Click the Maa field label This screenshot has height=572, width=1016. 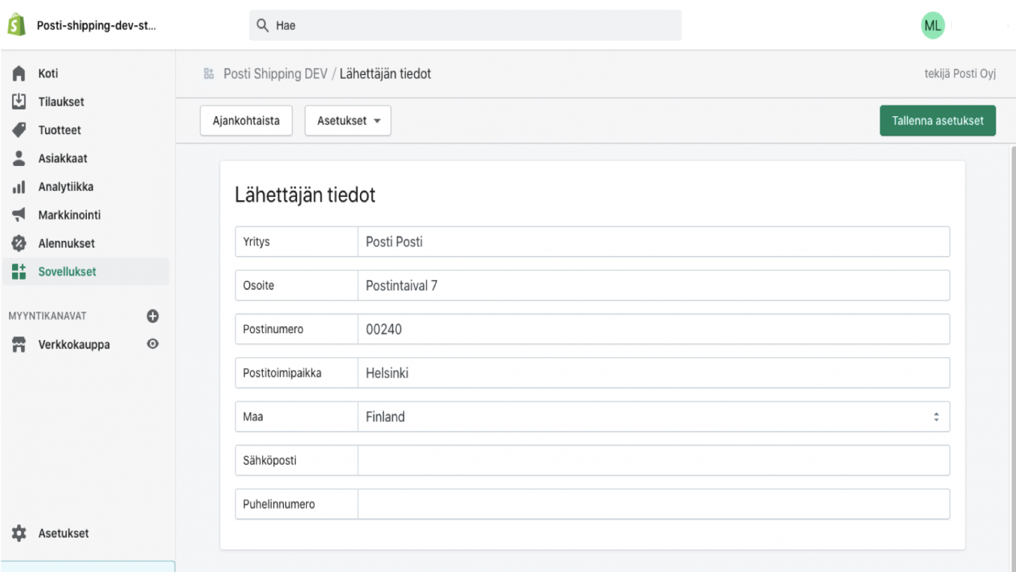tap(253, 417)
